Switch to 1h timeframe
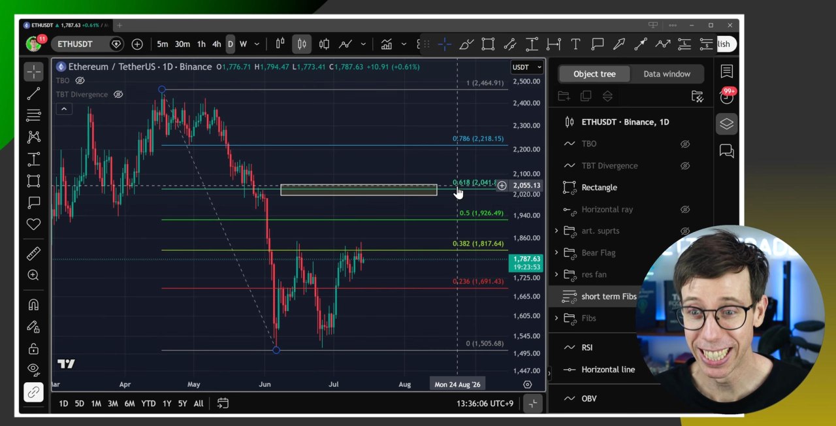Image resolution: width=836 pixels, height=426 pixels. click(x=201, y=44)
